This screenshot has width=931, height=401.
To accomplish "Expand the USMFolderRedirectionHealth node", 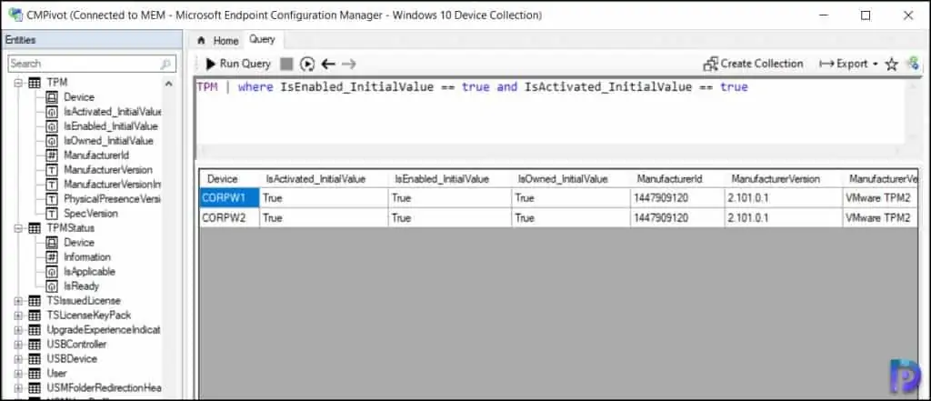I will click(x=18, y=388).
